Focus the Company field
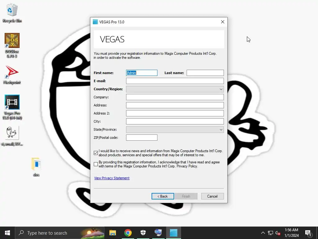 tap(175, 97)
